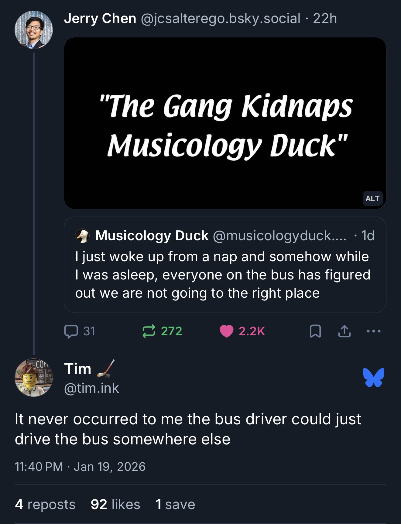Toggle the like heart on Jerry's post
This screenshot has height=524, width=401.
(226, 331)
